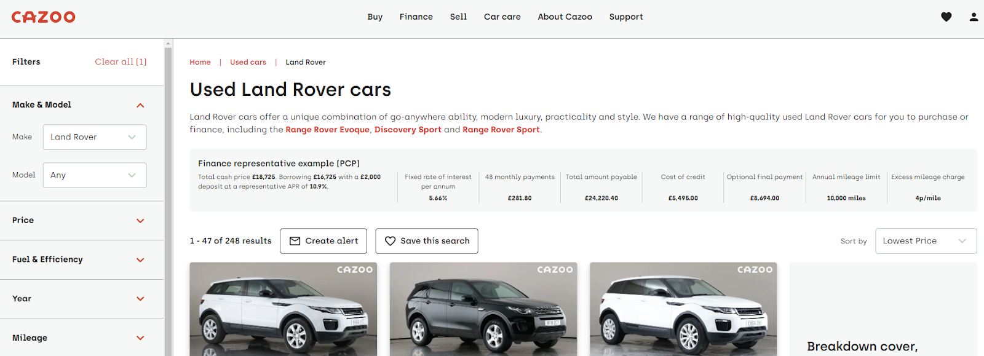Screen dimensions: 984x356
Task: Open the Make dropdown showing Land Rover
Action: click(x=95, y=137)
